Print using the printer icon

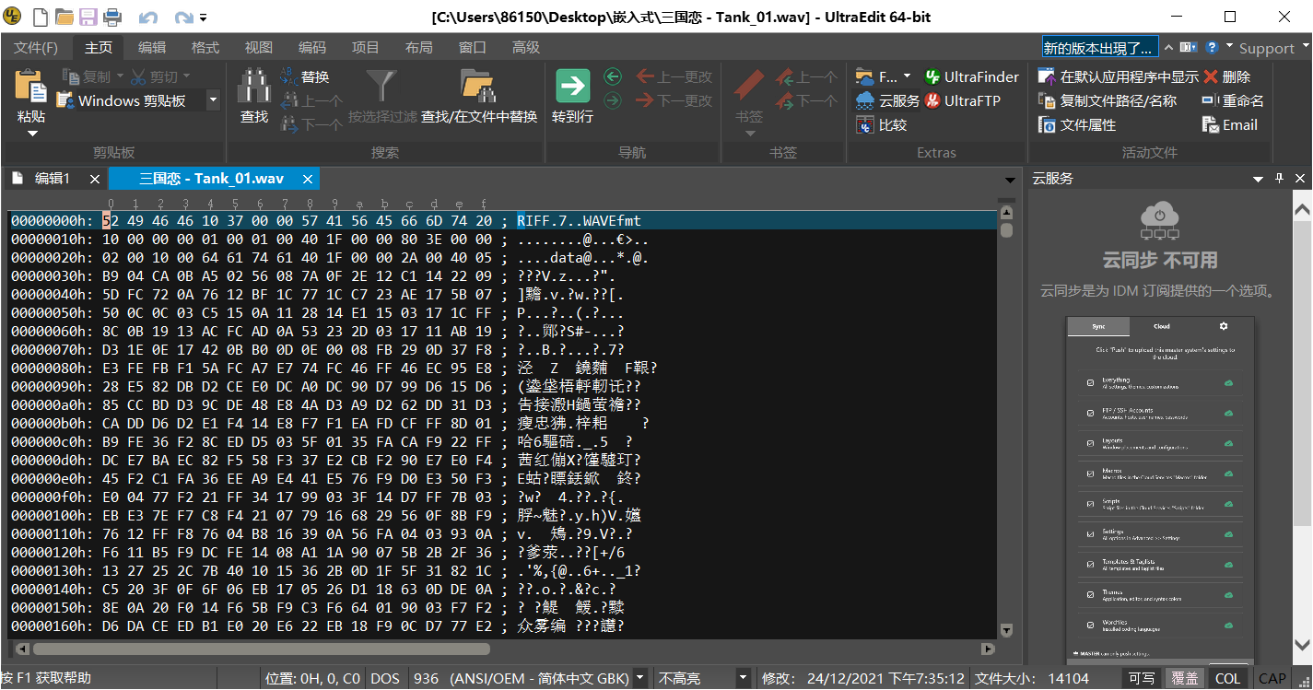point(112,17)
